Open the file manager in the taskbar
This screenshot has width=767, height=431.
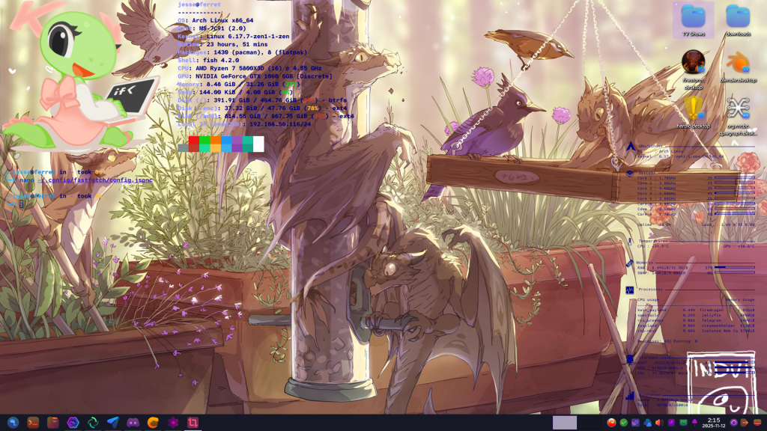tap(53, 423)
